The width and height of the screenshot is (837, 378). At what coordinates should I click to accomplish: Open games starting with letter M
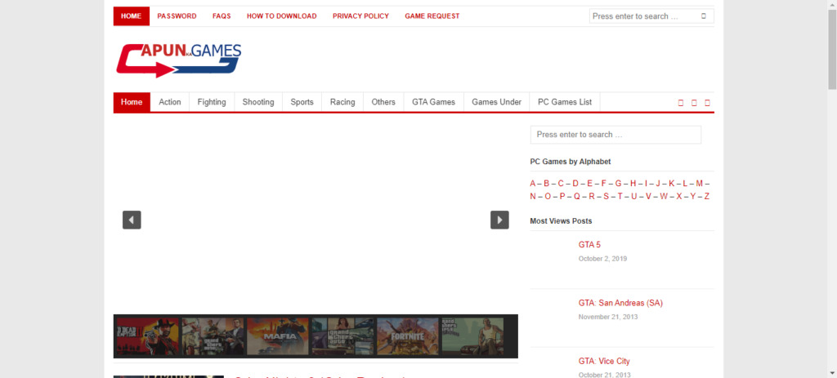(700, 184)
